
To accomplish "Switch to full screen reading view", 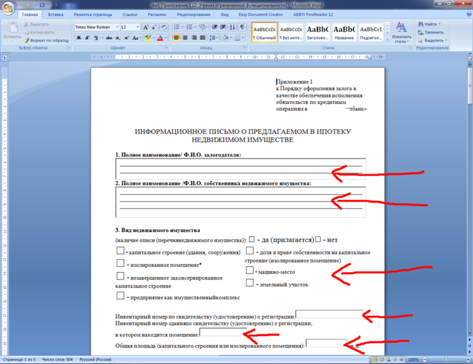I will pos(381,359).
